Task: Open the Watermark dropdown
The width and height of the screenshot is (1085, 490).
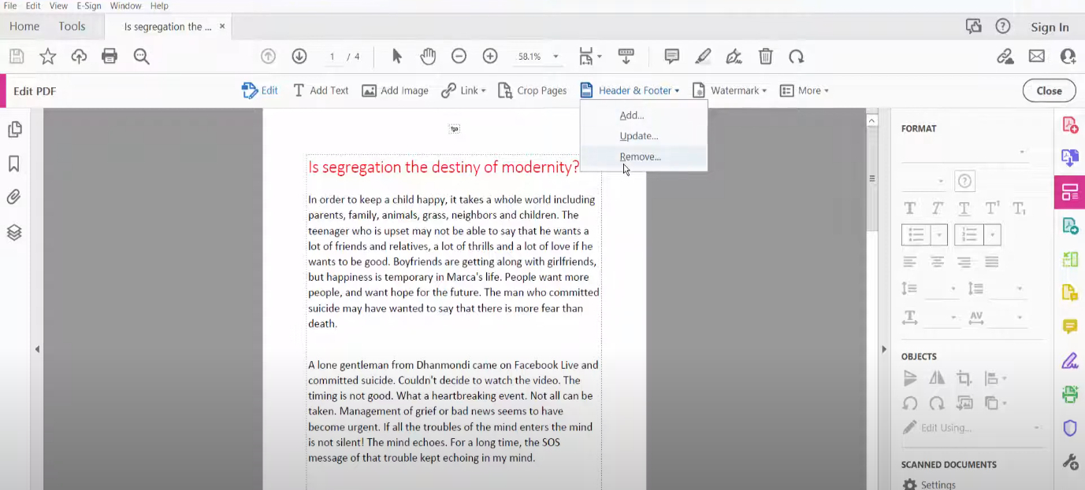Action: click(x=730, y=90)
